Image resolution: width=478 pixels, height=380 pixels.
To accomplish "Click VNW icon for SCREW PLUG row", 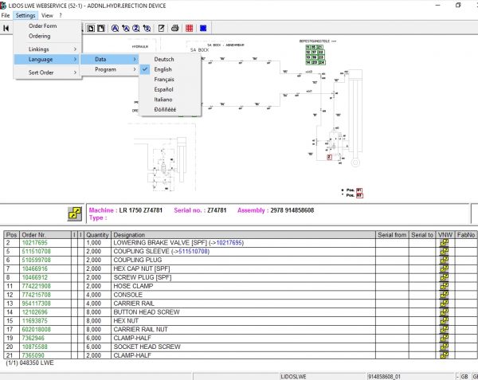I will click(x=445, y=277).
